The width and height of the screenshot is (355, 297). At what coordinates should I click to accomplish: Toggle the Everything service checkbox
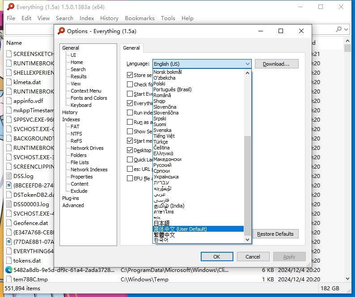(x=130, y=103)
